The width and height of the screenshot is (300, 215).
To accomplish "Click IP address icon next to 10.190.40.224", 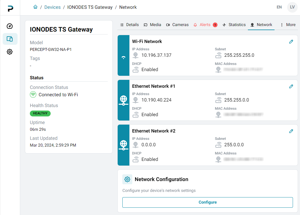I will point(136,100).
